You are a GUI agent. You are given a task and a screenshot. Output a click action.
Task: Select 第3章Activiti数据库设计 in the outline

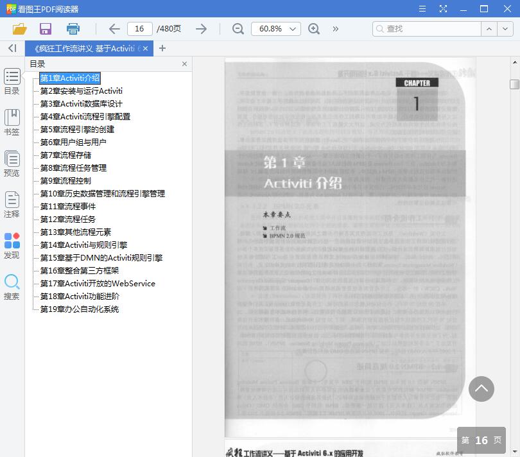[x=82, y=104]
